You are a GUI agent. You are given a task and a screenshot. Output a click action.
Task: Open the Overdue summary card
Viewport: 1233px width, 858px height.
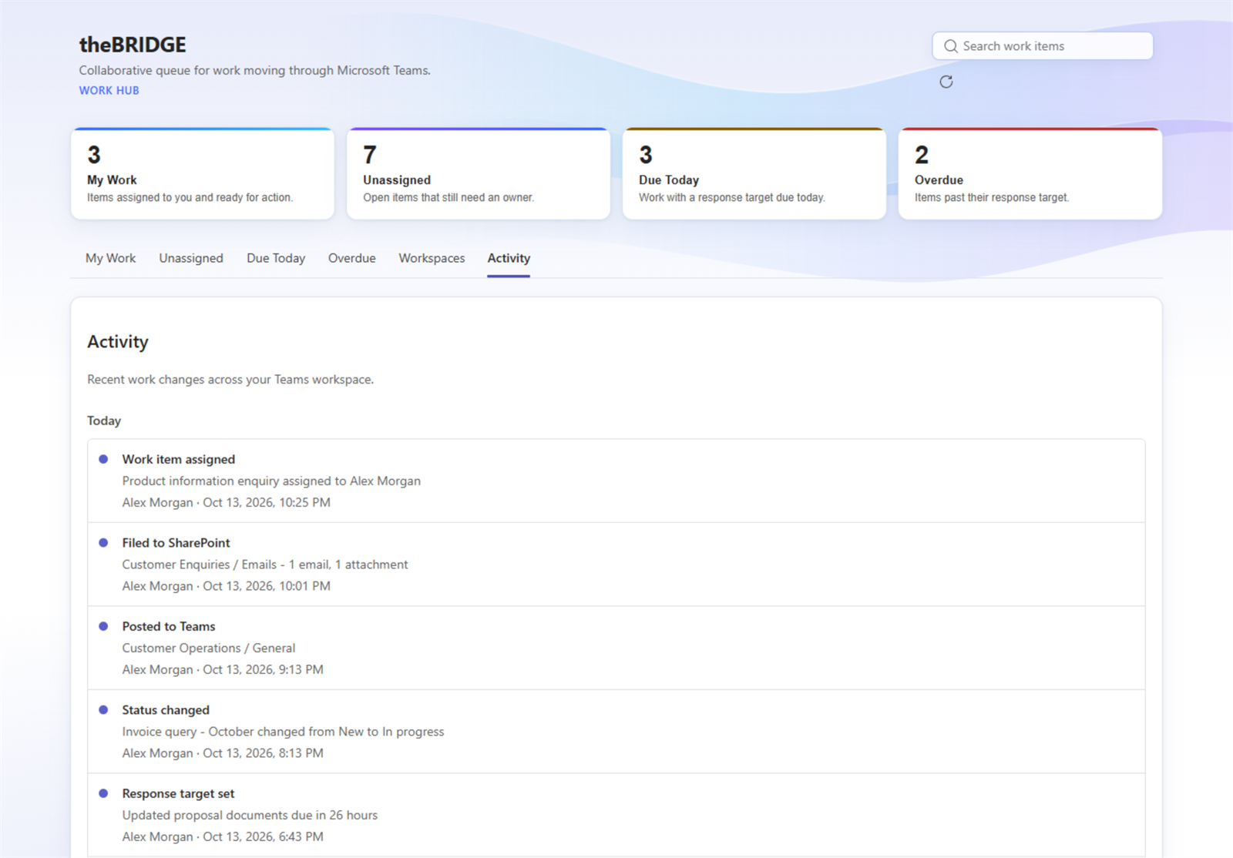tap(1030, 174)
